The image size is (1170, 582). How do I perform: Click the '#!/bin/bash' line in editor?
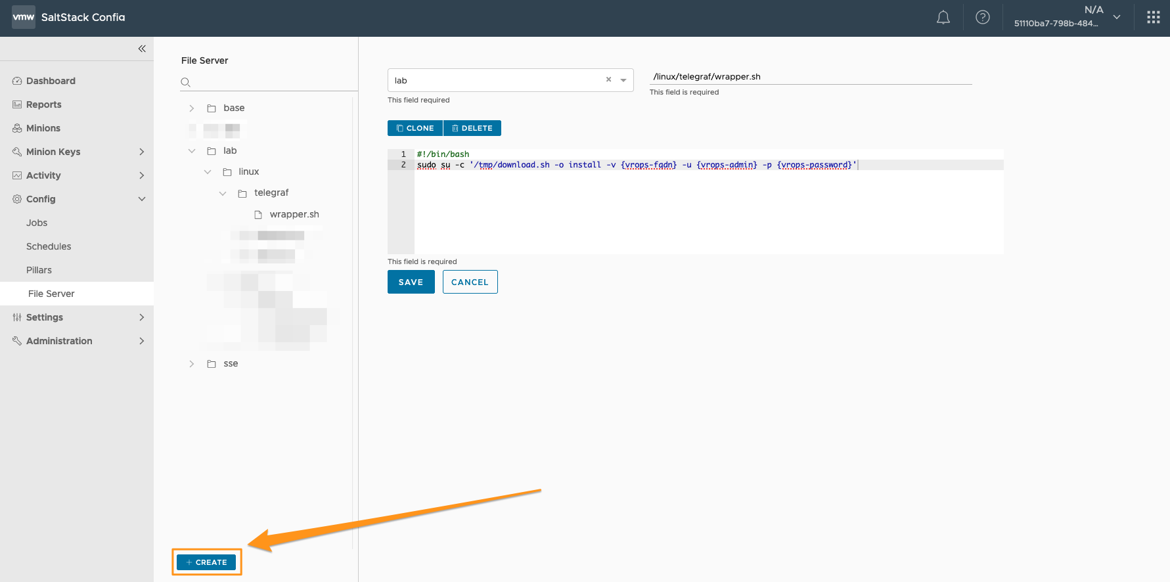click(443, 154)
